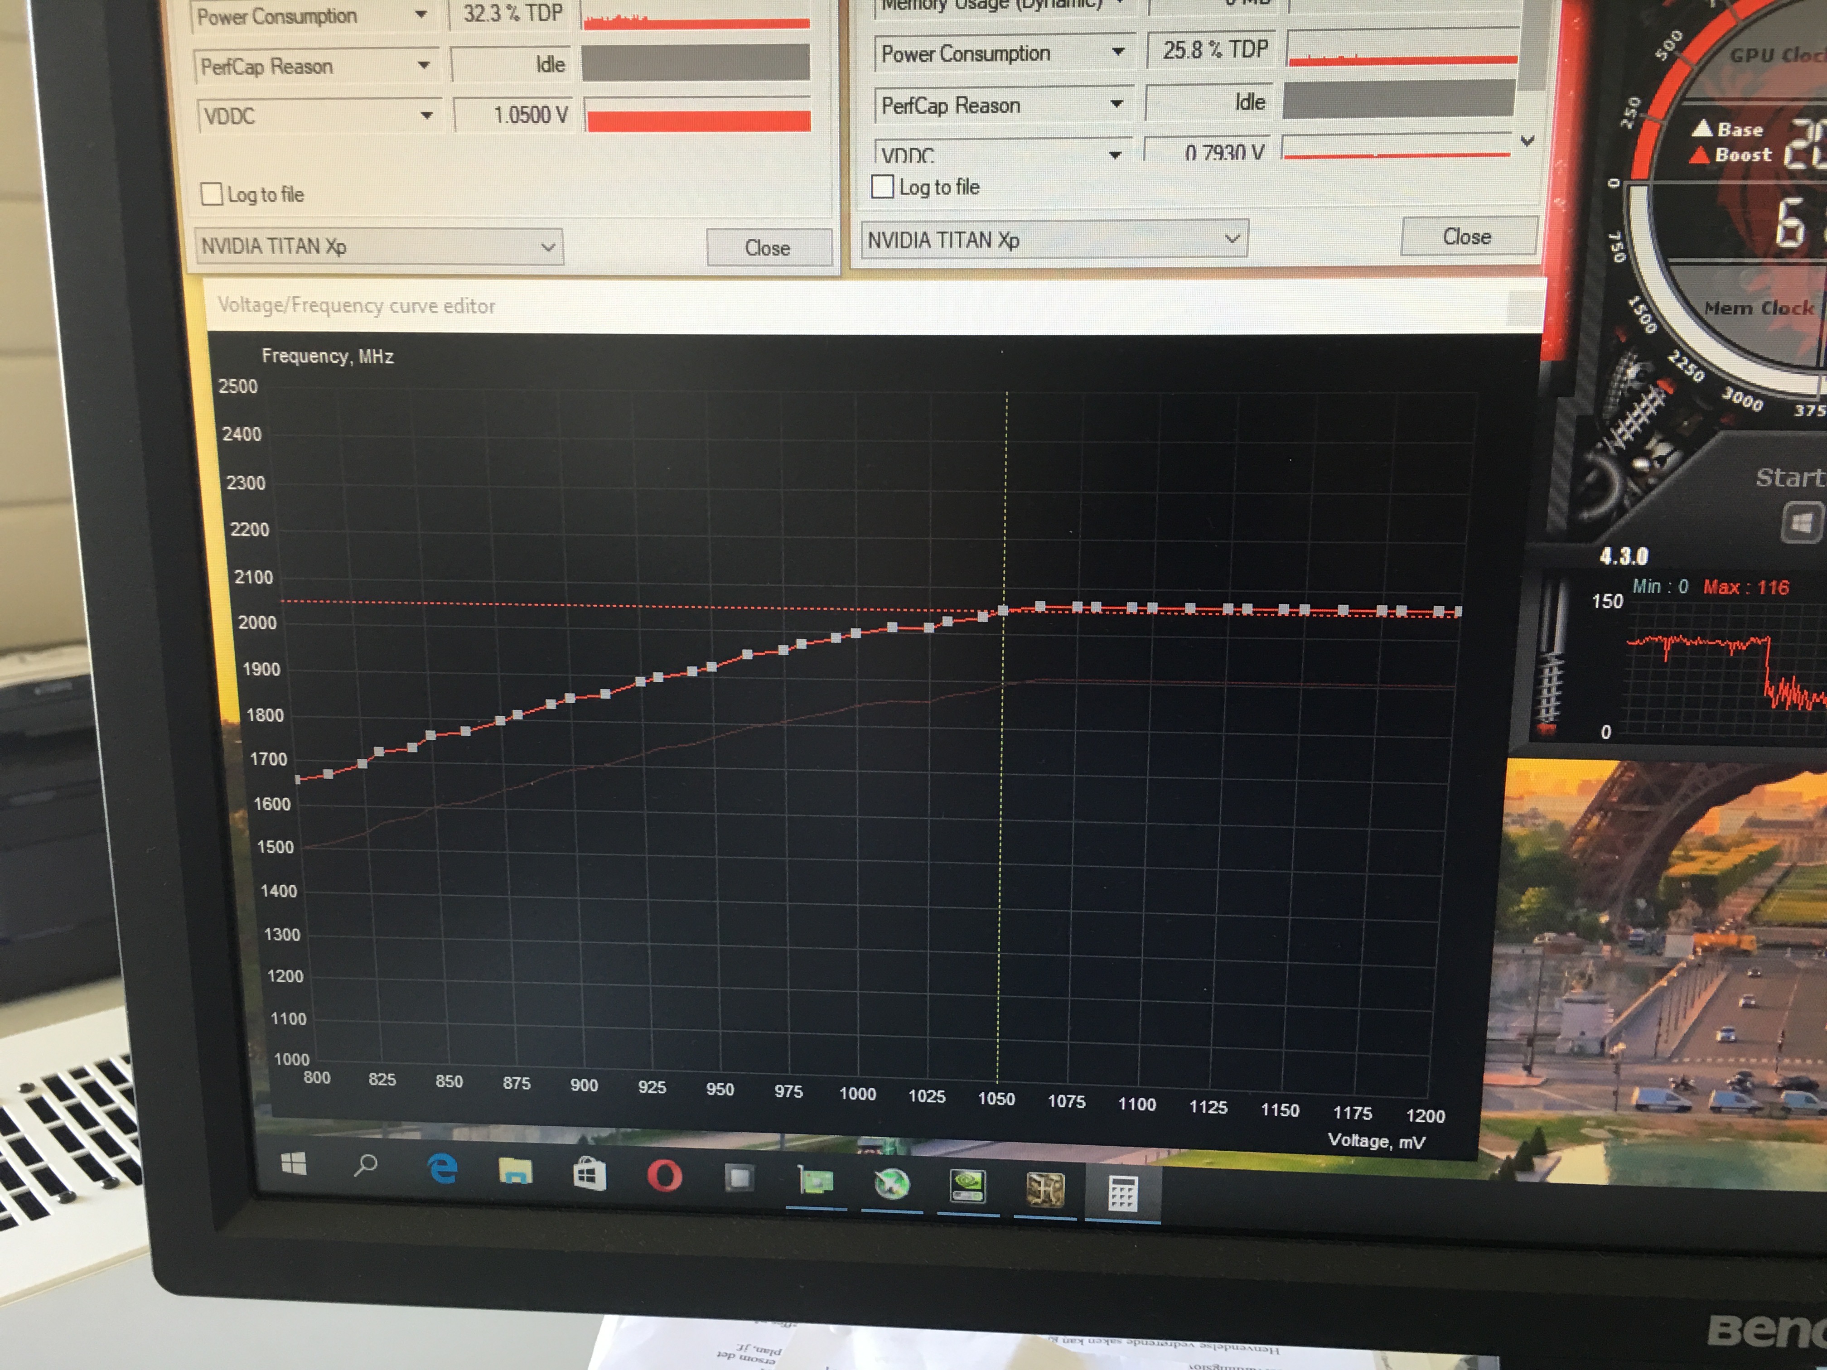
Task: Click GPU-Z sensor list scroll-down arrow
Action: [1527, 140]
